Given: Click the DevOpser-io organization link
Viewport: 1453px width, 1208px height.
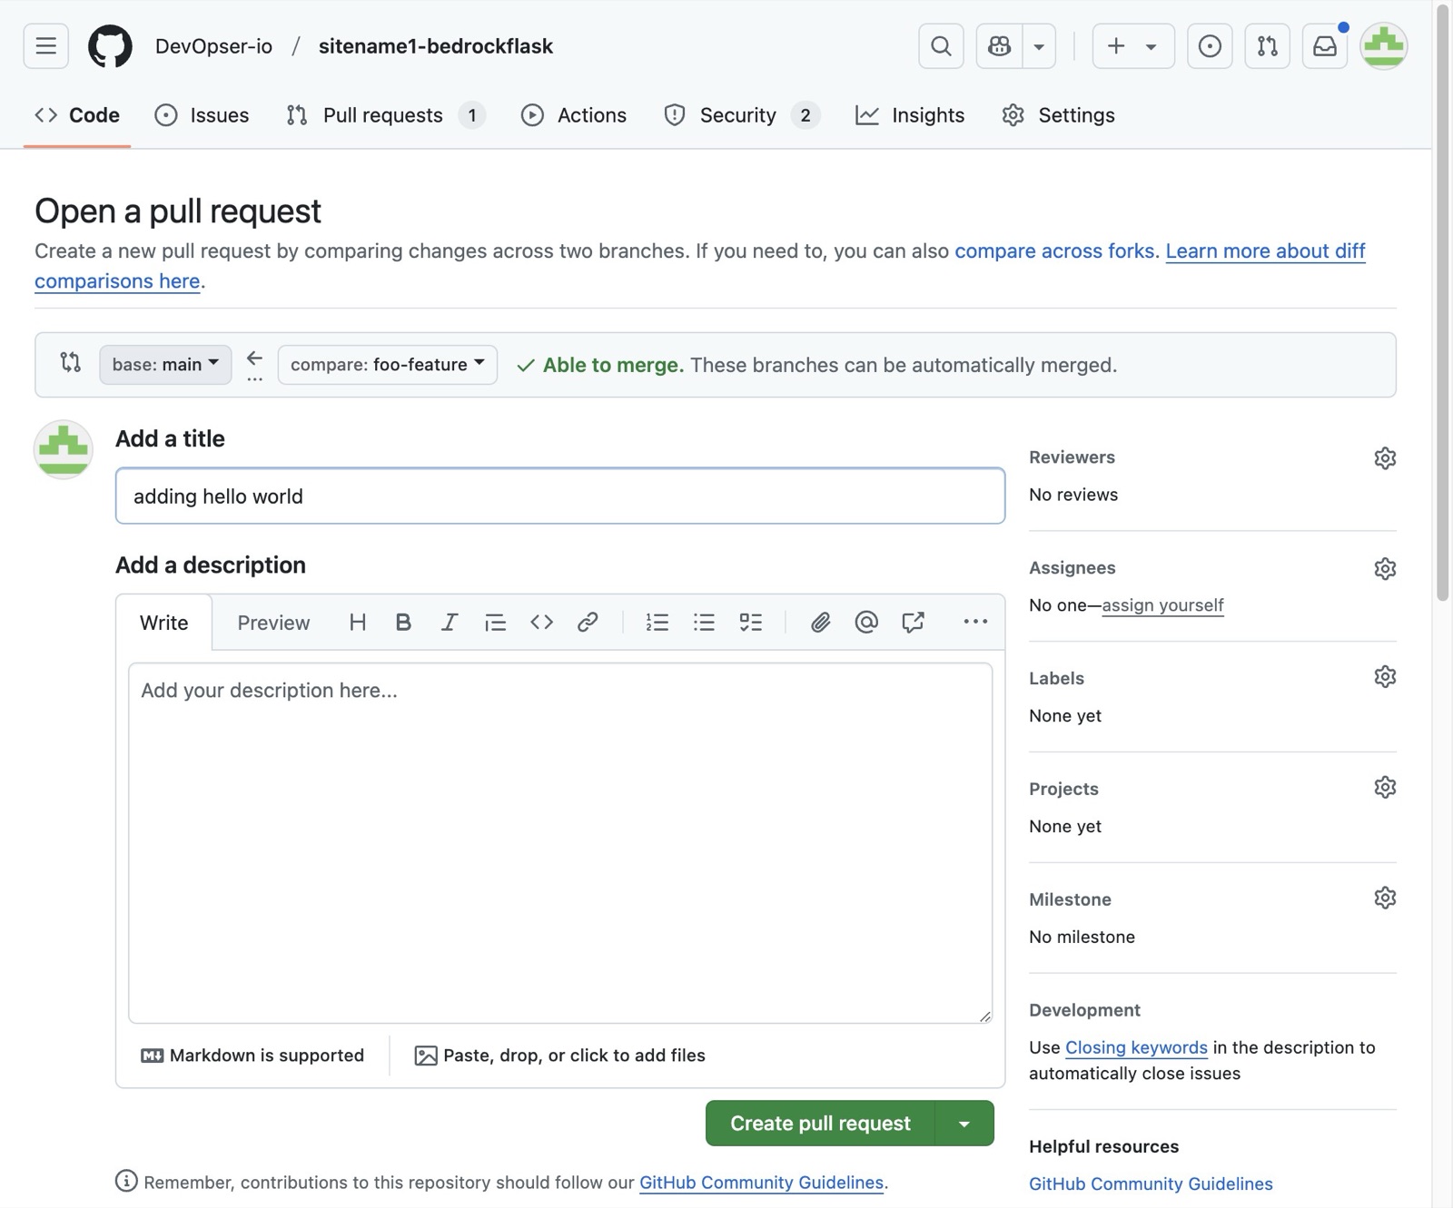Looking at the screenshot, I should coord(213,46).
